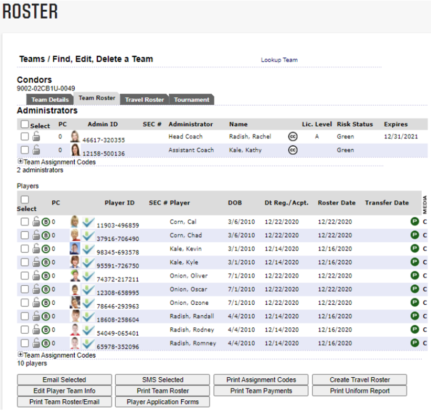Follow the Lookup Team link
The image size is (431, 412).
[x=279, y=60]
